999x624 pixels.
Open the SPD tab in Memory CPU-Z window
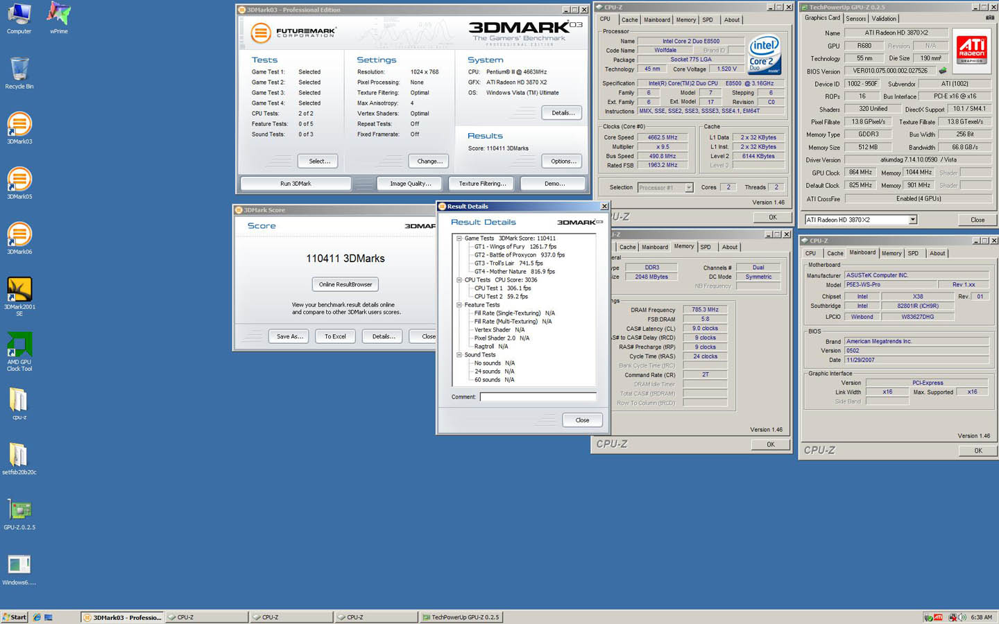[x=706, y=247]
